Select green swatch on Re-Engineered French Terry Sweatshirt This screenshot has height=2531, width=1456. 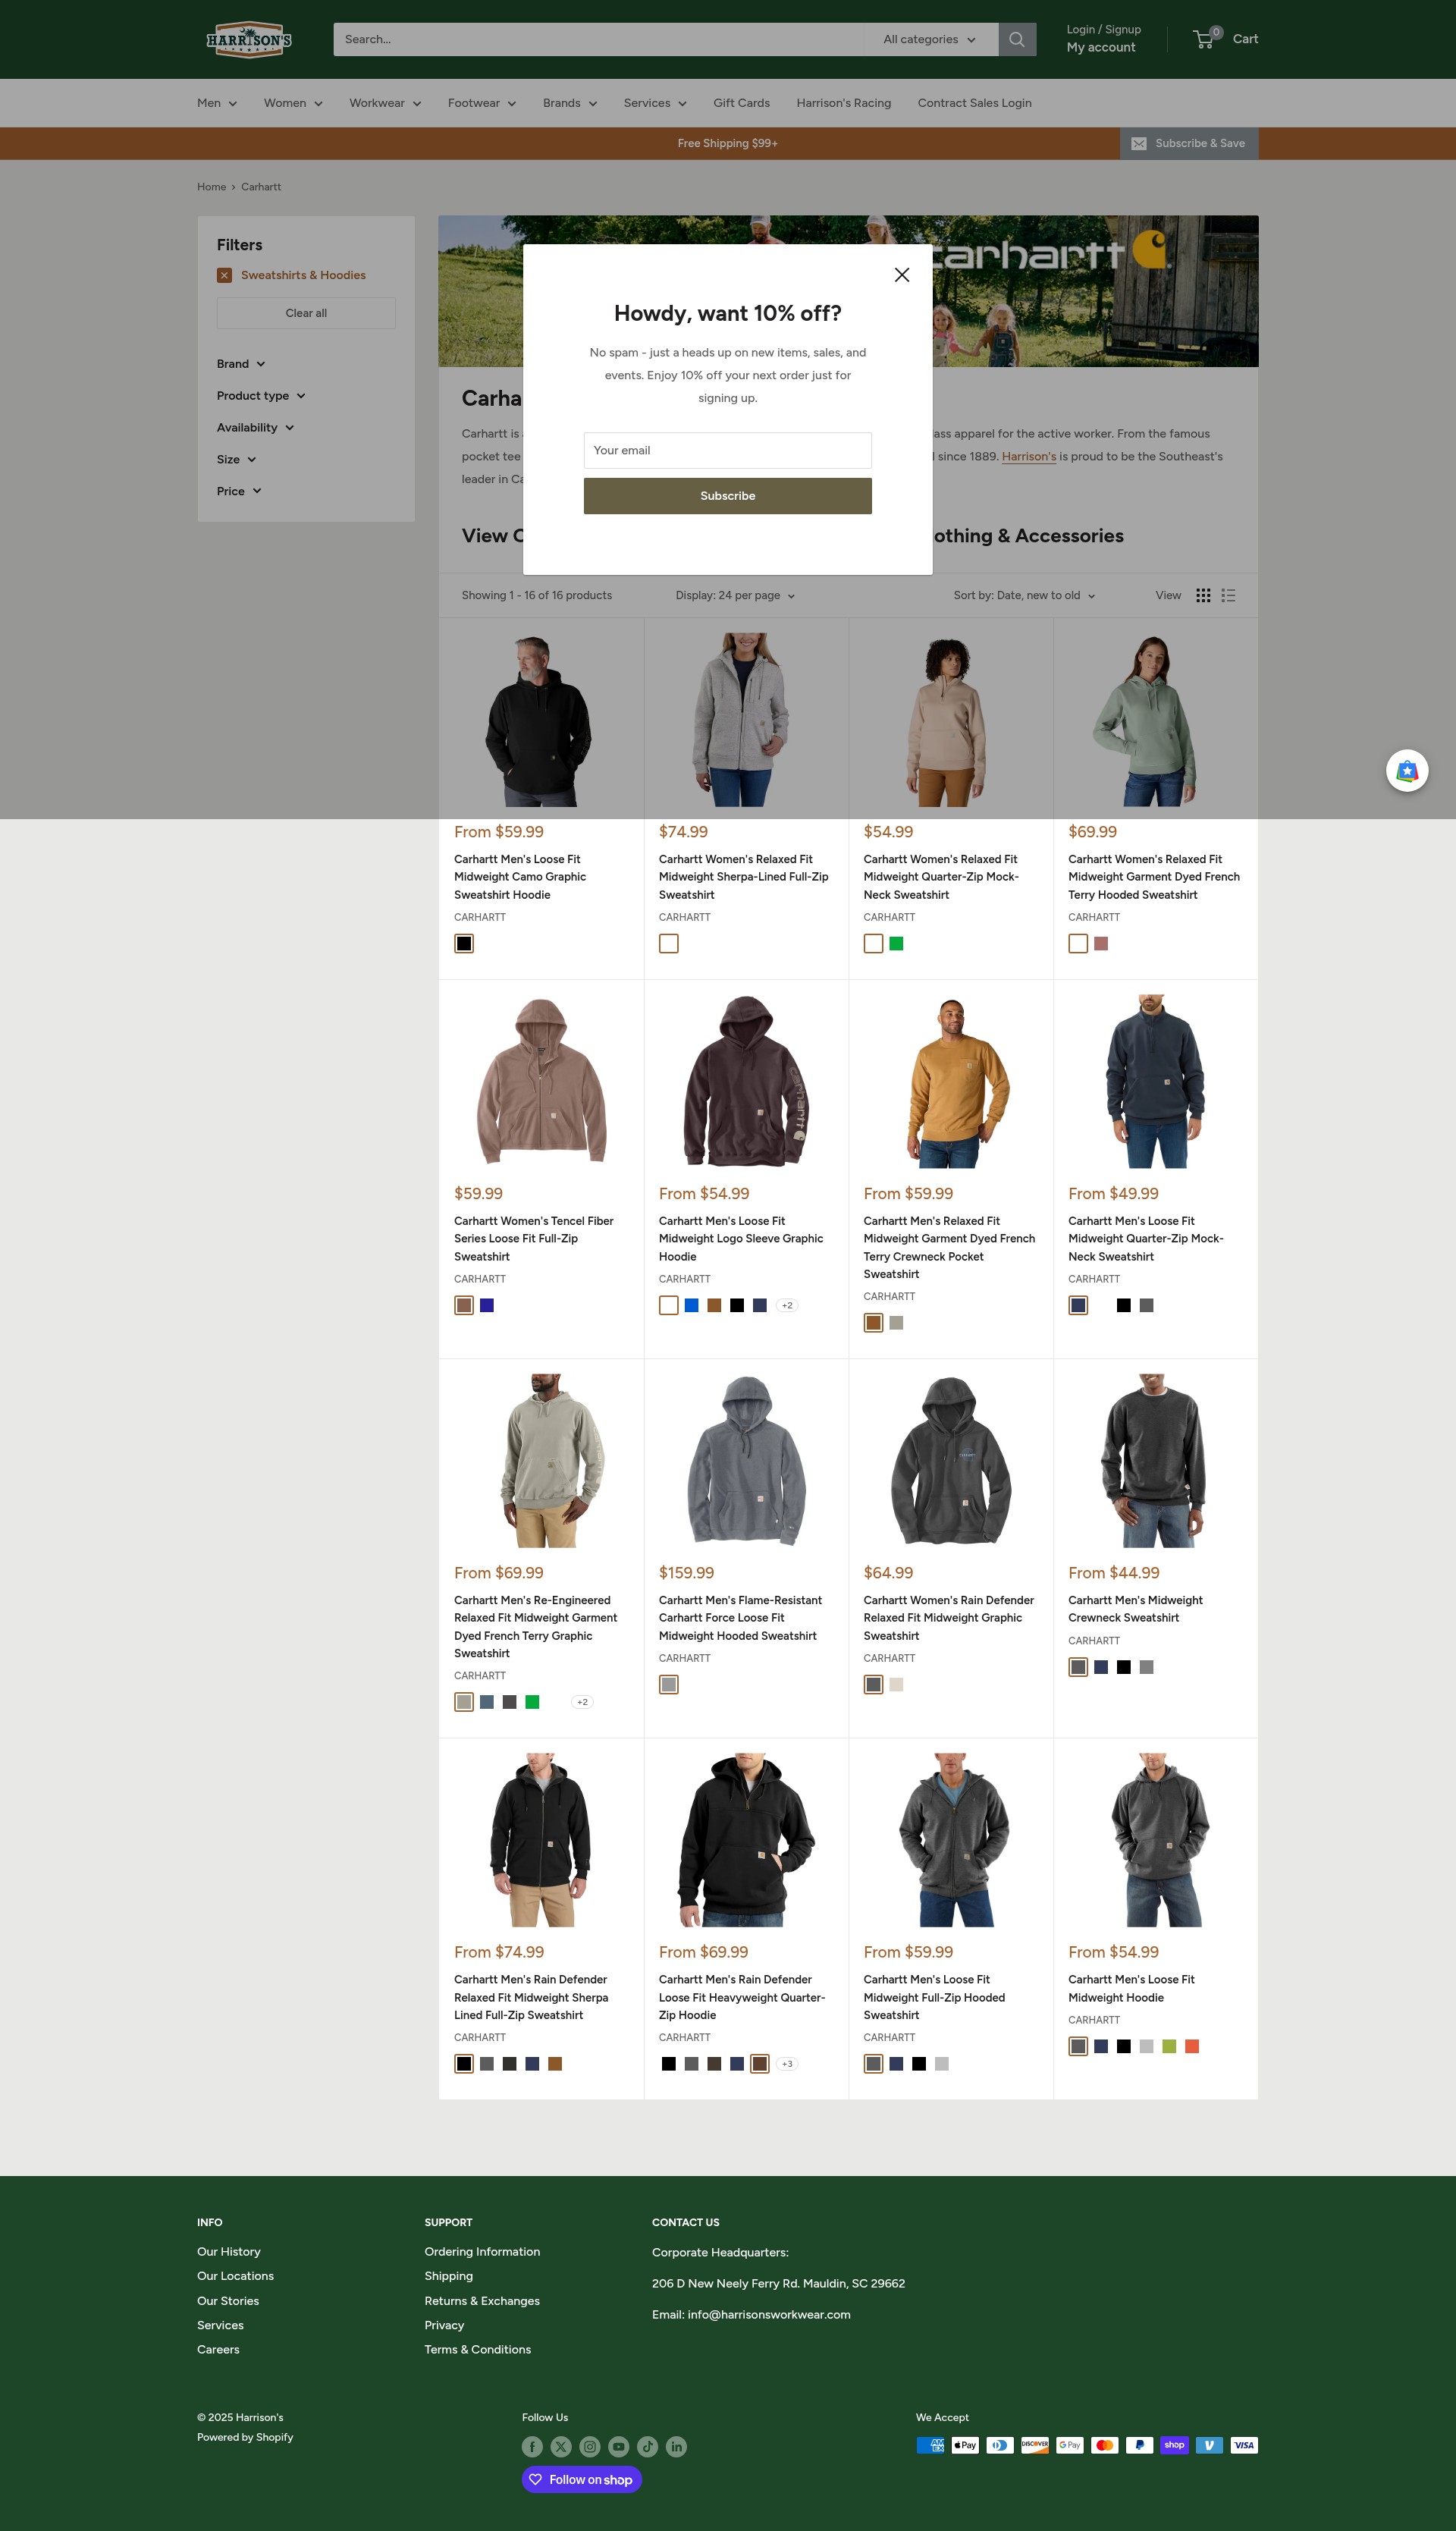532,1701
